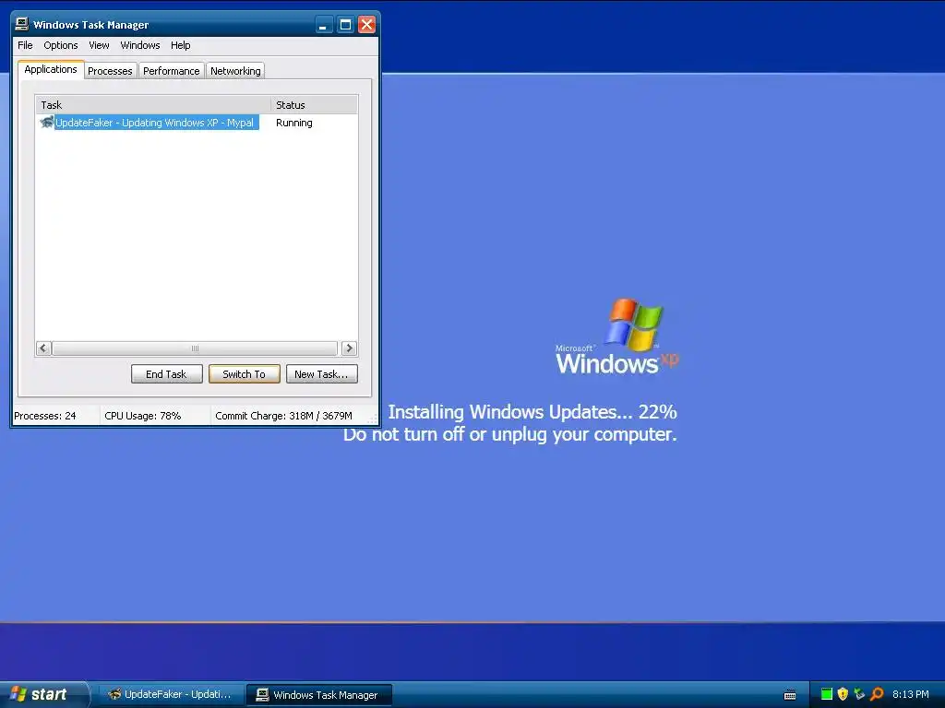Viewport: 945px width, 708px height.
Task: Click the Windows Task Manager taskbar button
Action: (x=318, y=695)
